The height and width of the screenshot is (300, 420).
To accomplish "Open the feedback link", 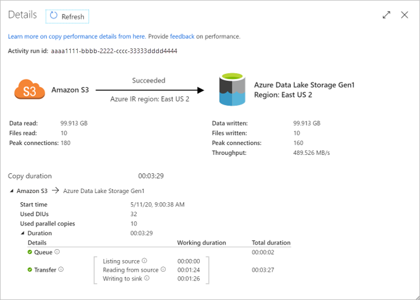I will point(182,36).
